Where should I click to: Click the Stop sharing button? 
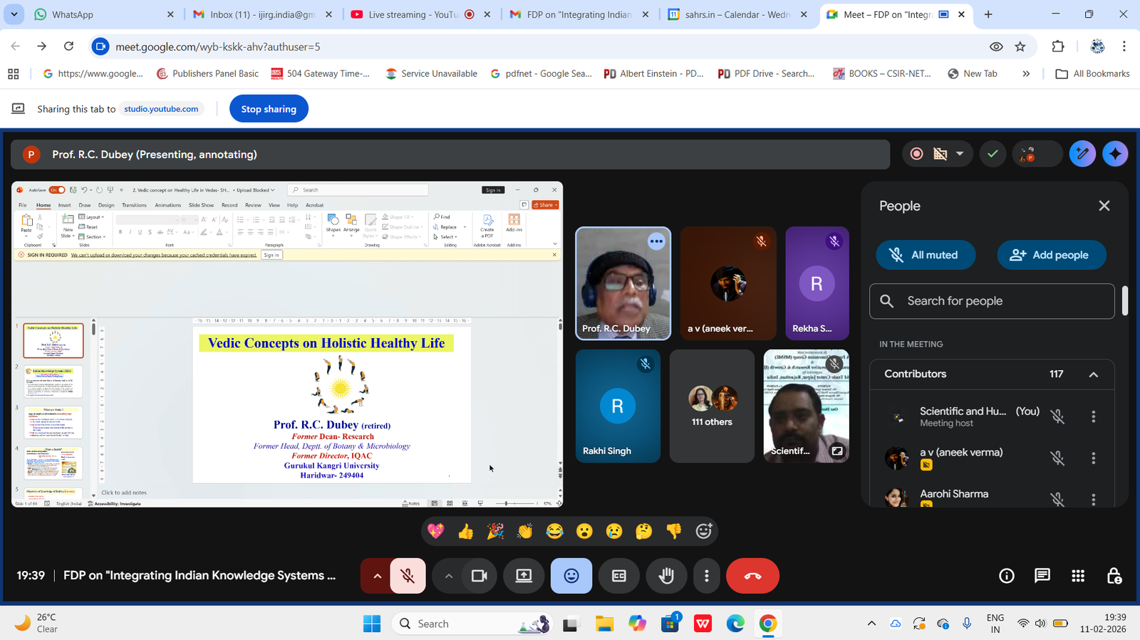pos(269,109)
